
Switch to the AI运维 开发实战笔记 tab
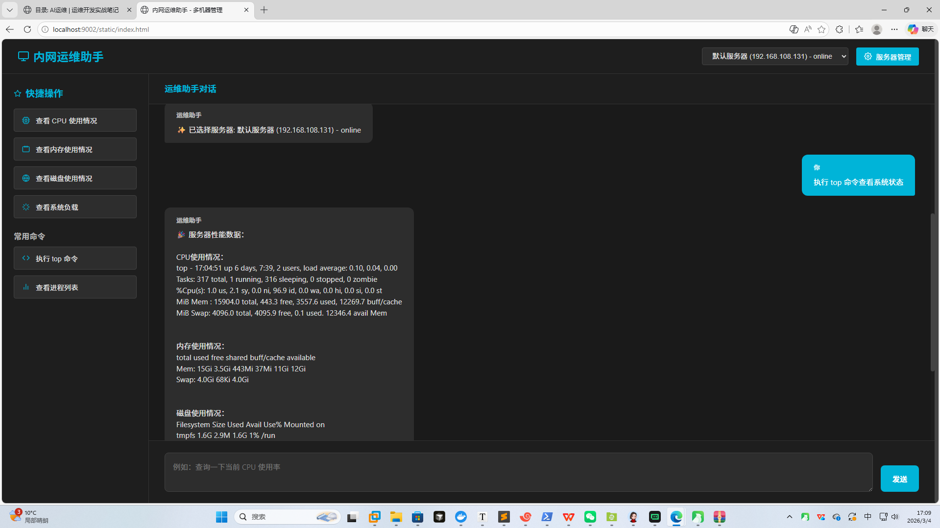(77, 10)
